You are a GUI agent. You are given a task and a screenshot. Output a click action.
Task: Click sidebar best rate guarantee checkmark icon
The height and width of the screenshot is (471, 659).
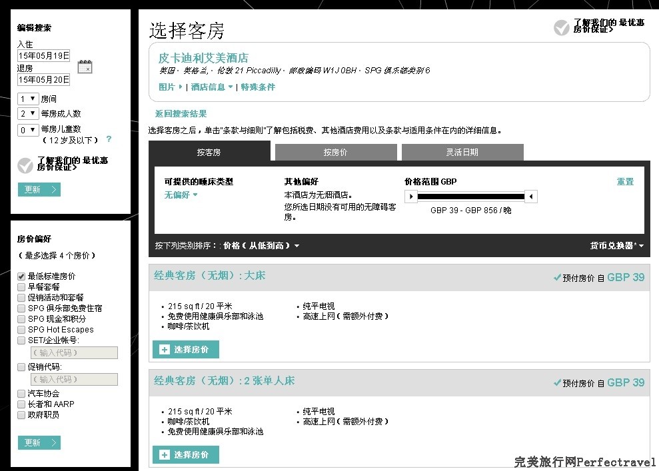coord(25,165)
